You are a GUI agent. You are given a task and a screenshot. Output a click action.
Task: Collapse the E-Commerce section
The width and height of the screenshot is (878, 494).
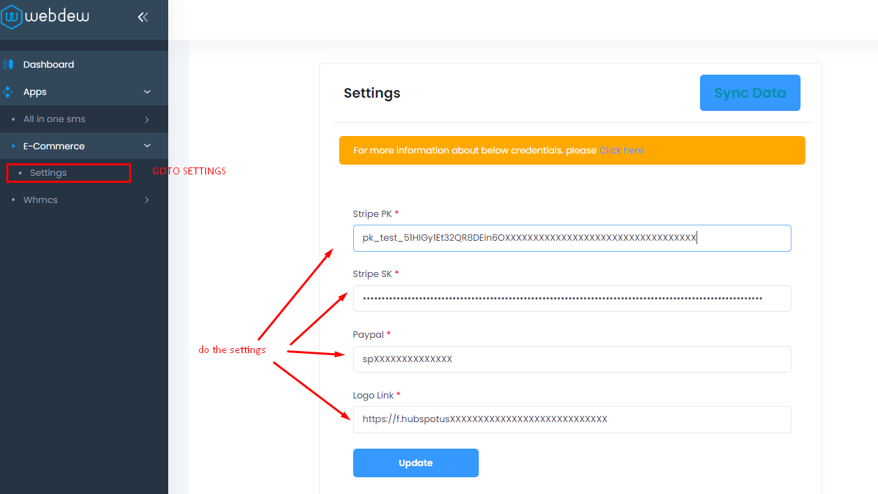(x=147, y=146)
